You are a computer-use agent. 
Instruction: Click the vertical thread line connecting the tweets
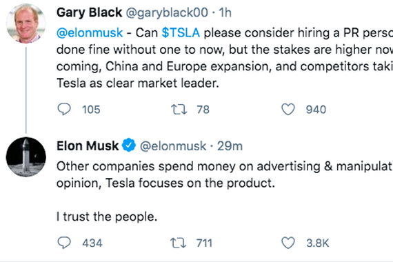tap(26, 90)
